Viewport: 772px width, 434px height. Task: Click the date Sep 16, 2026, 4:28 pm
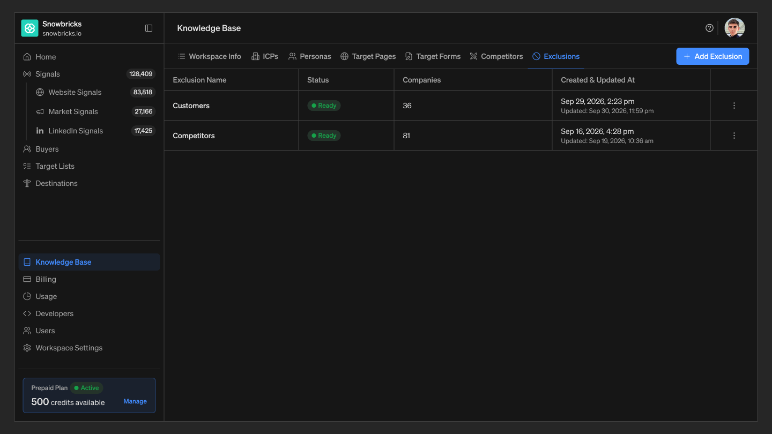tap(597, 131)
